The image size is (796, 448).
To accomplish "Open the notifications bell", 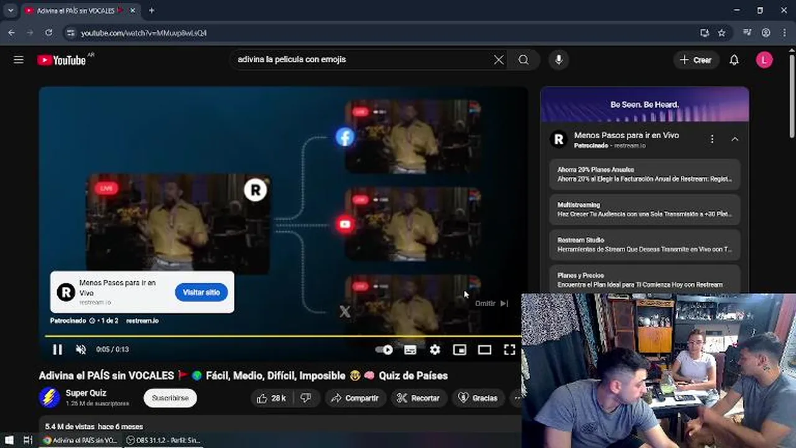I will point(734,60).
